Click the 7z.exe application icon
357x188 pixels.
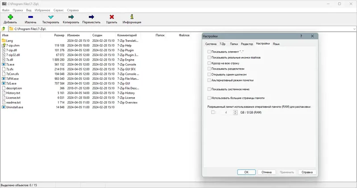coord(4,64)
